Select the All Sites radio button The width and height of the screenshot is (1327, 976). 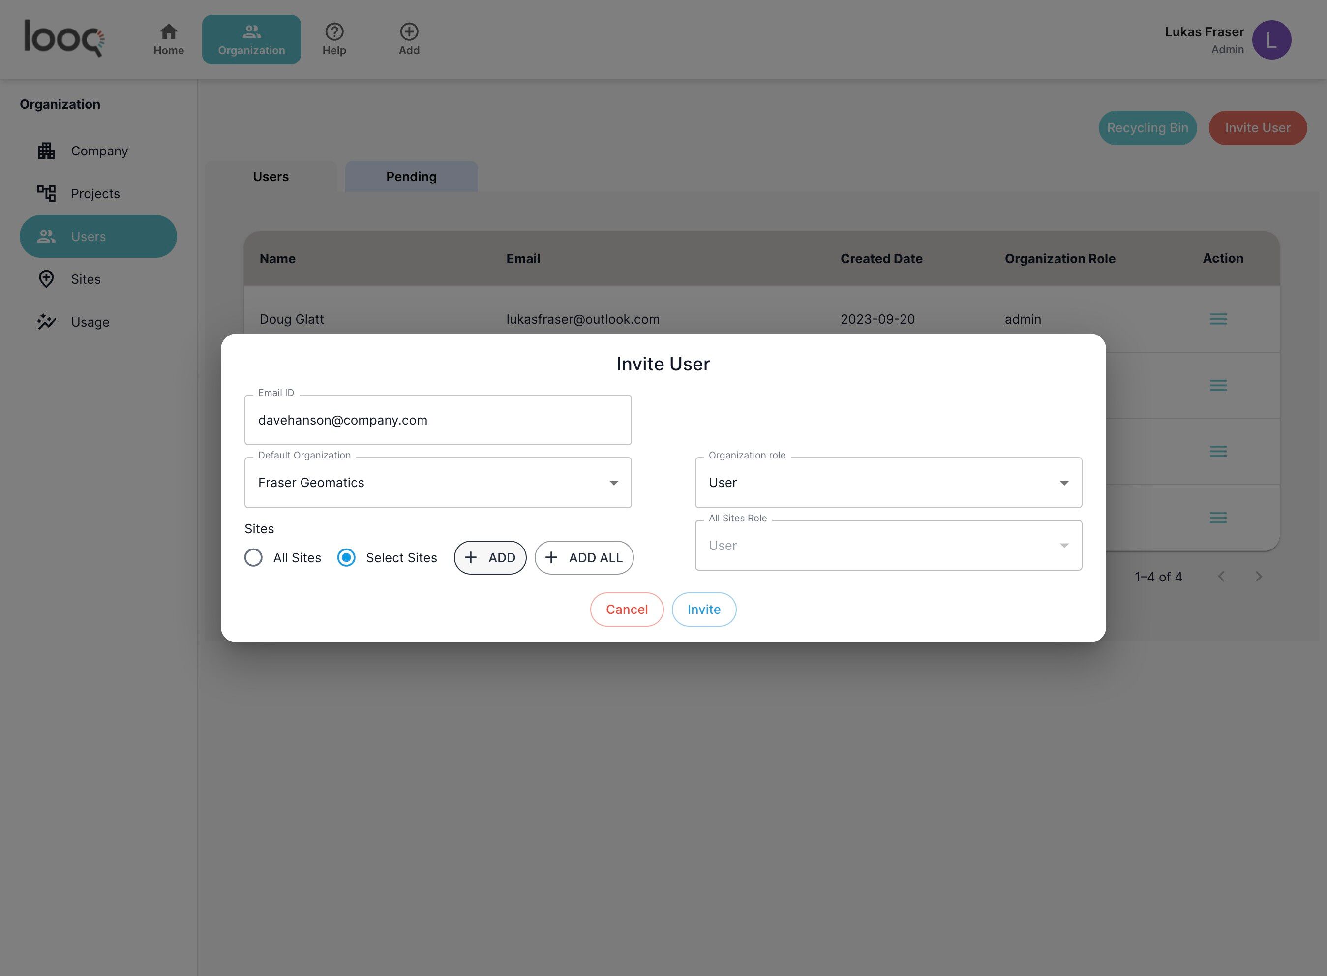[x=254, y=558]
